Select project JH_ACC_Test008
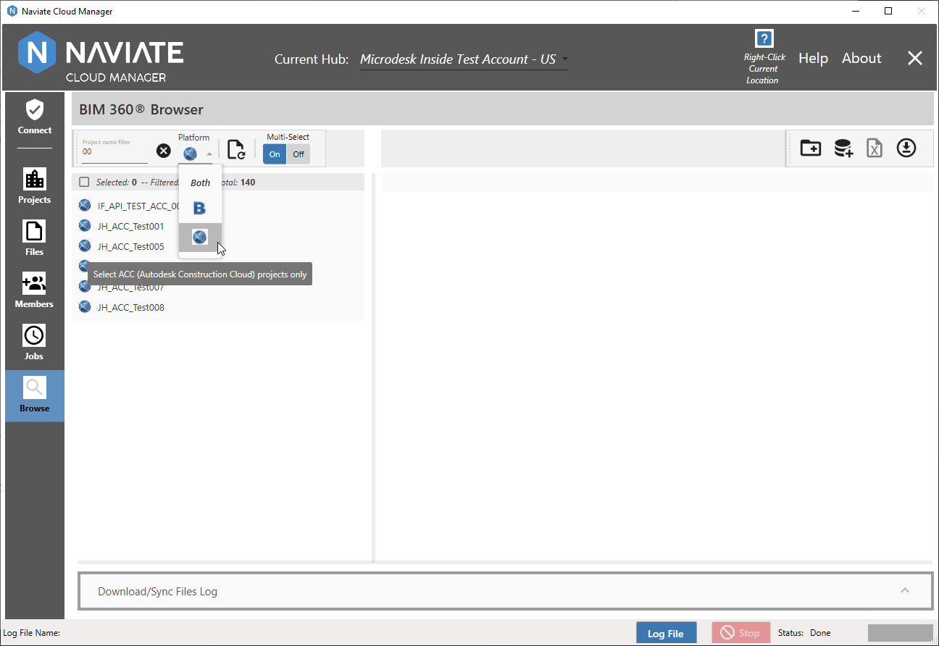This screenshot has height=646, width=939. coord(130,307)
